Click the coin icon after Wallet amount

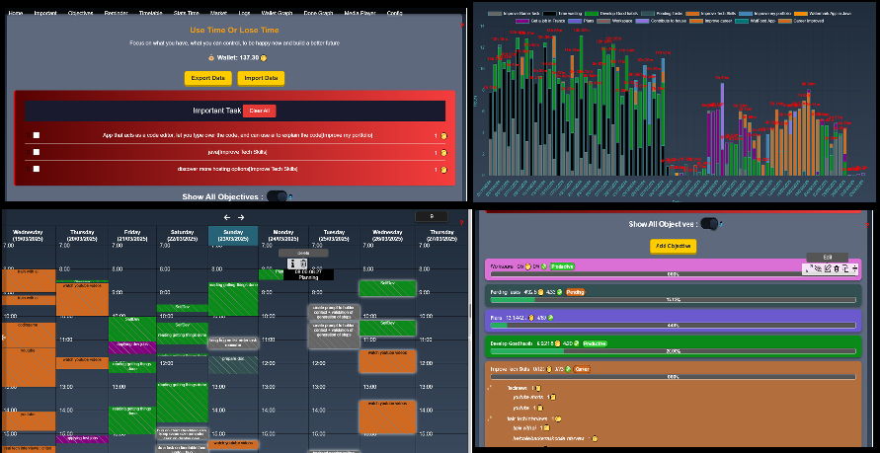click(264, 57)
